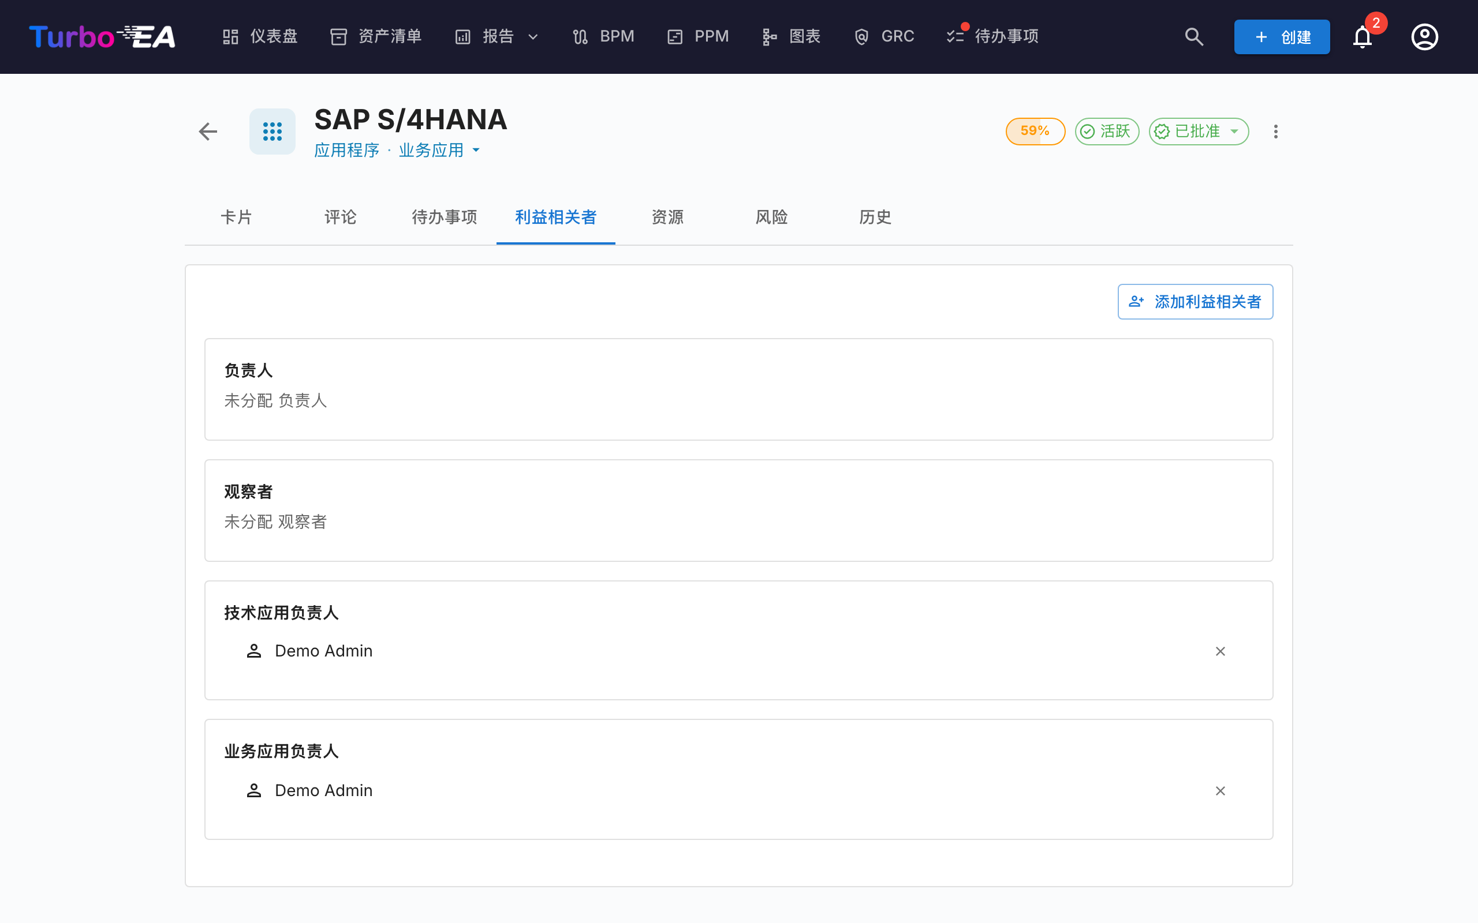Open the three-dot more options menu

click(1276, 132)
